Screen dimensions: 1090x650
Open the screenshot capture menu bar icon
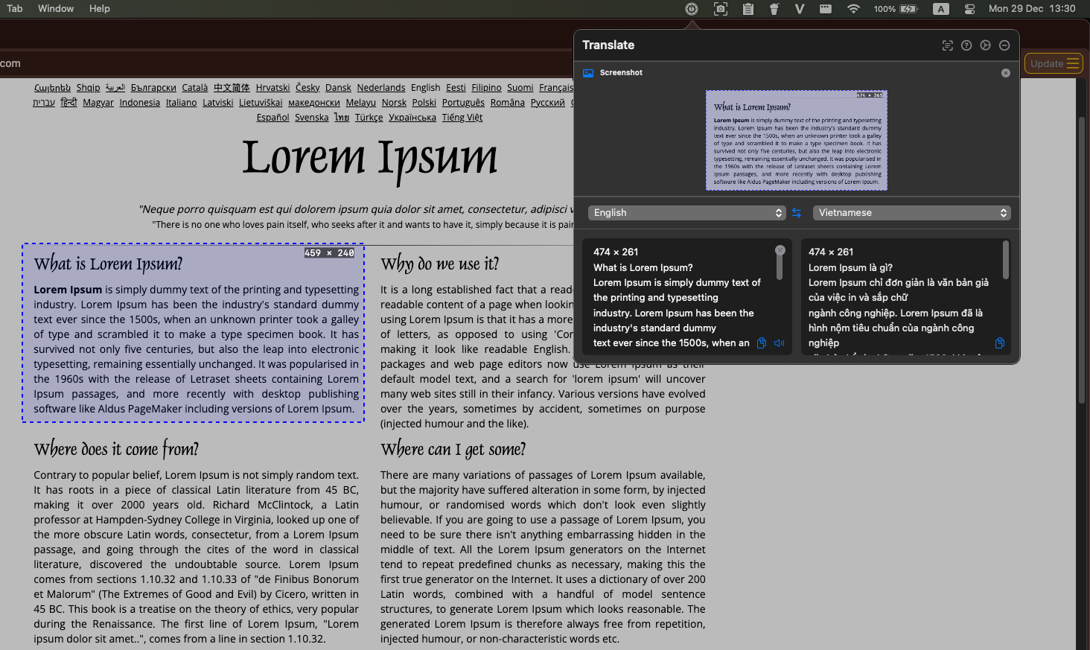click(720, 8)
